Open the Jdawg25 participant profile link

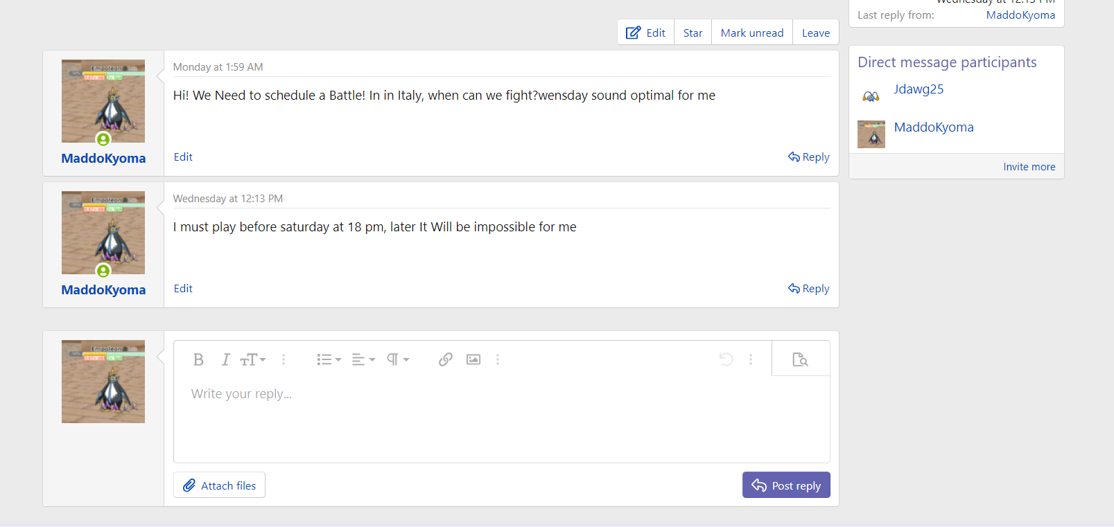(x=919, y=89)
